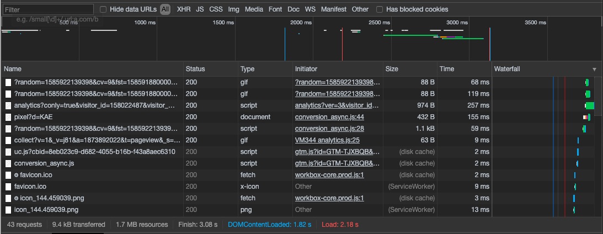The width and height of the screenshot is (603, 234).
Task: Sort requests by the Size column header
Action: (x=392, y=69)
